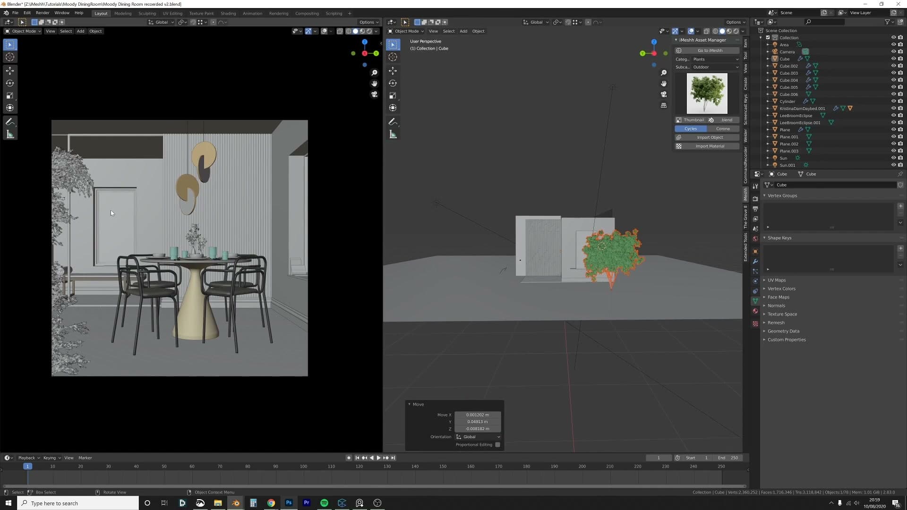Open Spotify from the taskbar
Screen dimensions: 907x510
pos(324,503)
